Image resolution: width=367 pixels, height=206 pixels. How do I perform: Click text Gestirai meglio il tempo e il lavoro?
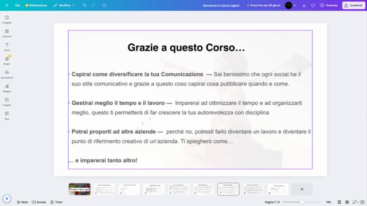pyautogui.click(x=118, y=103)
